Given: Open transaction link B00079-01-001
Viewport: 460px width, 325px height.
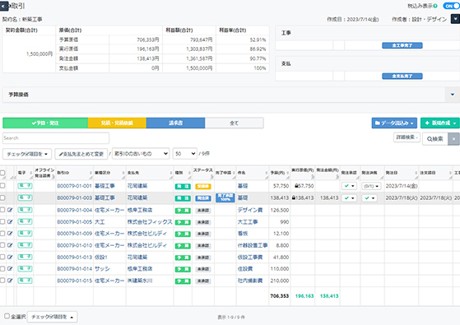Looking at the screenshot, I should click(74, 186).
